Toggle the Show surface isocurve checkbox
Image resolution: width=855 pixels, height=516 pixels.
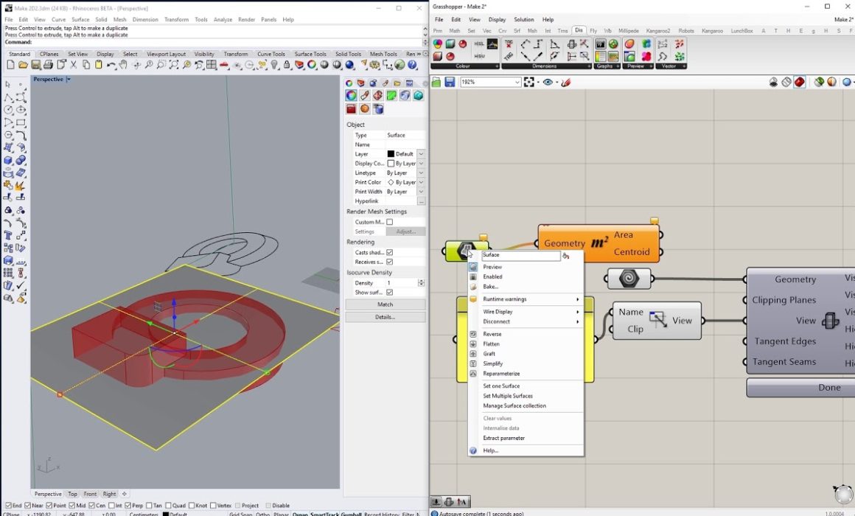pos(390,293)
